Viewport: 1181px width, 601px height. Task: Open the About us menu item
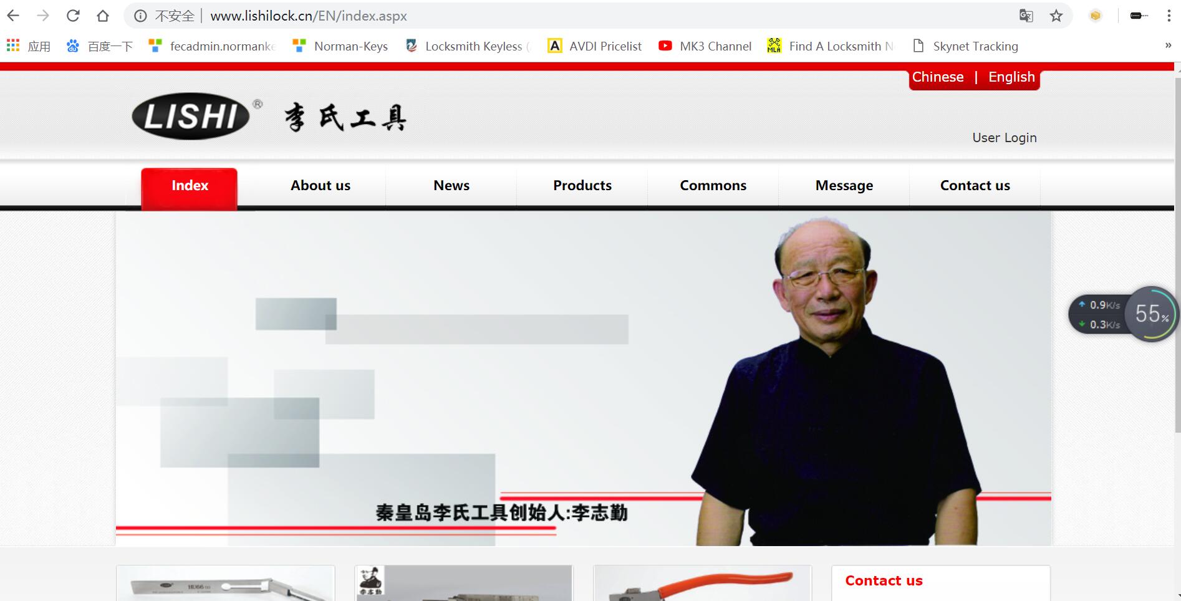321,186
